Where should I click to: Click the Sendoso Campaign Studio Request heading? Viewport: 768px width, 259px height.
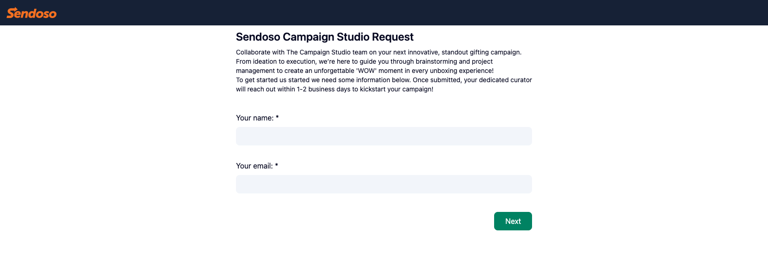click(x=324, y=37)
